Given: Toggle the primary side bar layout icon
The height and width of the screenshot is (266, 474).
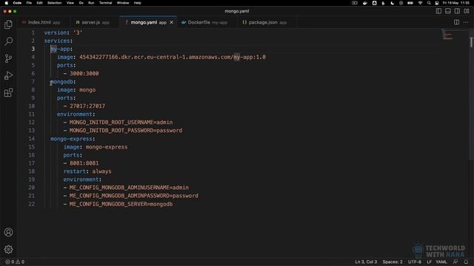Looking at the screenshot, I should pyautogui.click(x=438, y=11).
